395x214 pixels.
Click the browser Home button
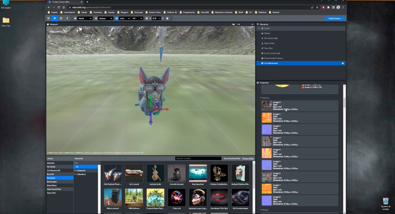tap(64, 7)
